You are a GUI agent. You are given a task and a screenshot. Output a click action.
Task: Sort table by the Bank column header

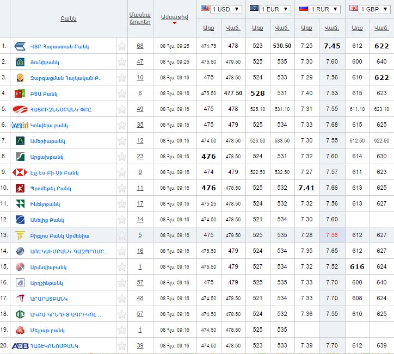pyautogui.click(x=68, y=18)
